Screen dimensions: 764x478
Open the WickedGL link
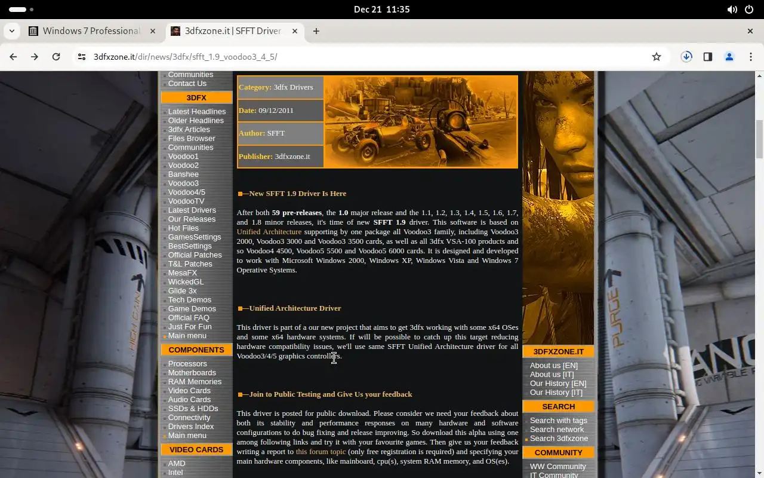click(x=186, y=282)
